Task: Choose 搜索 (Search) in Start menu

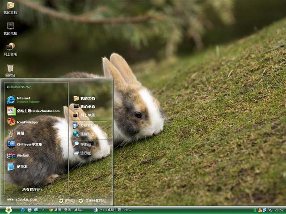Action: 85,144
